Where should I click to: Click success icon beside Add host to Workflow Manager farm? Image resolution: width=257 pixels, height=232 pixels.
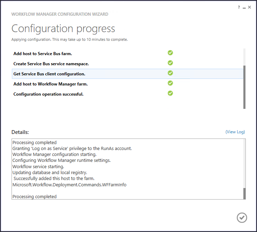(170, 83)
